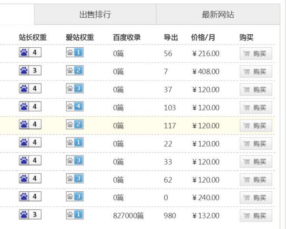Click the 827000篇 Baidu index value
The width and height of the screenshot is (286, 229).
(x=128, y=216)
